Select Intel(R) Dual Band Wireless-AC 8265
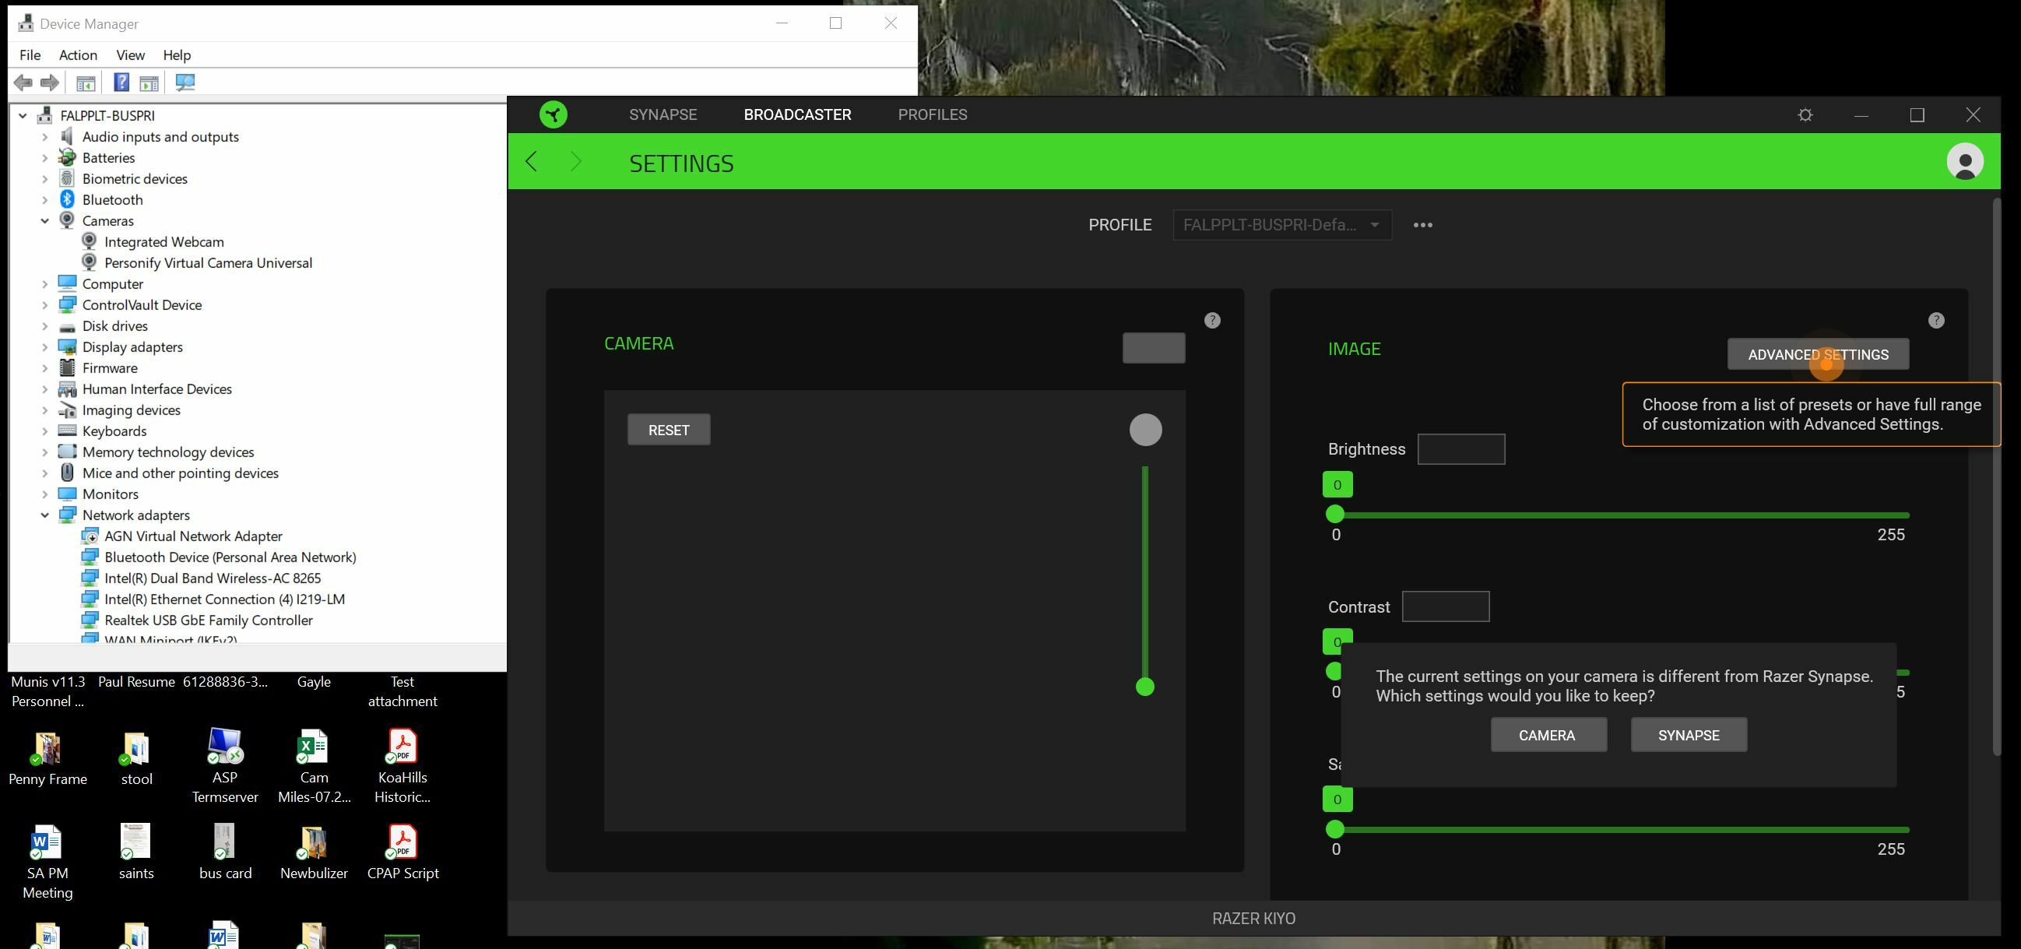The width and height of the screenshot is (2021, 949). (x=213, y=578)
